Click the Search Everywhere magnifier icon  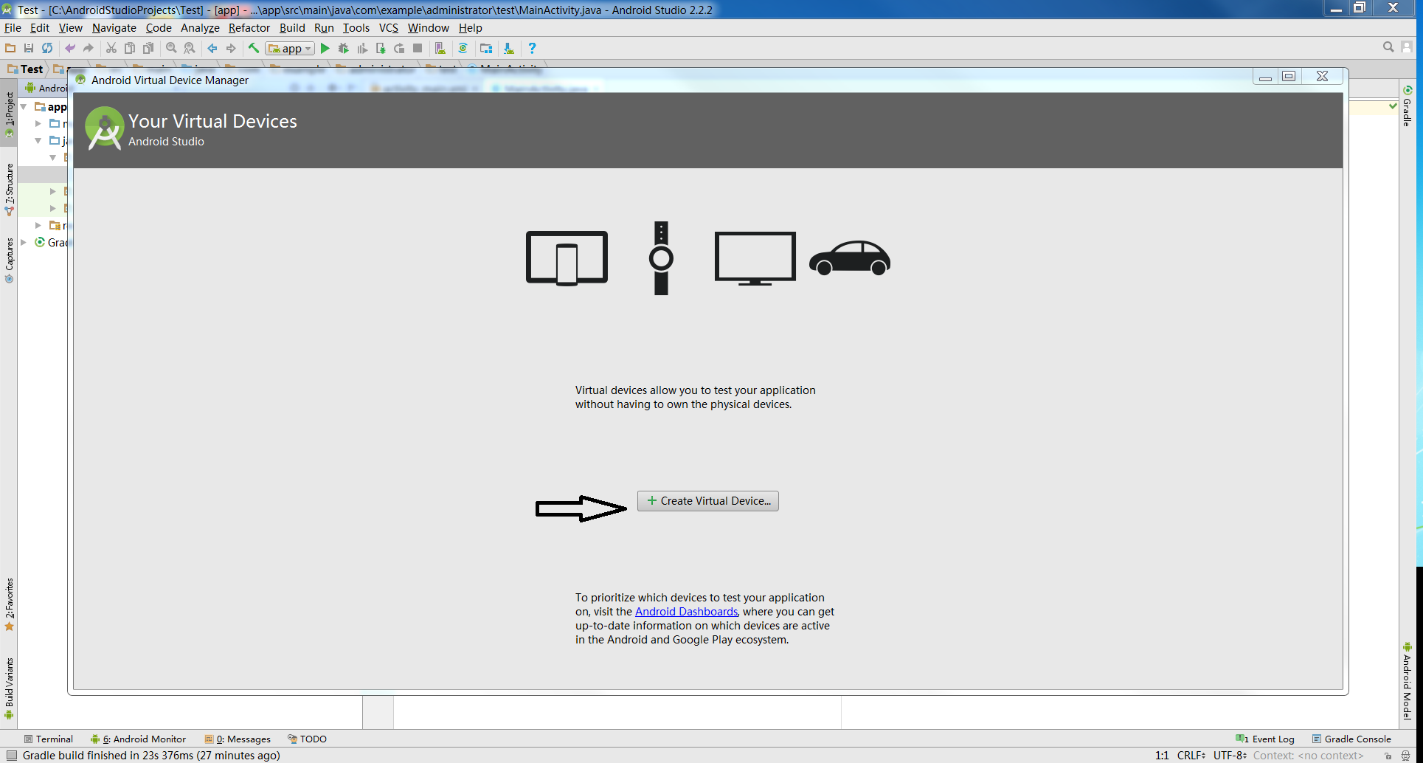1388,47
